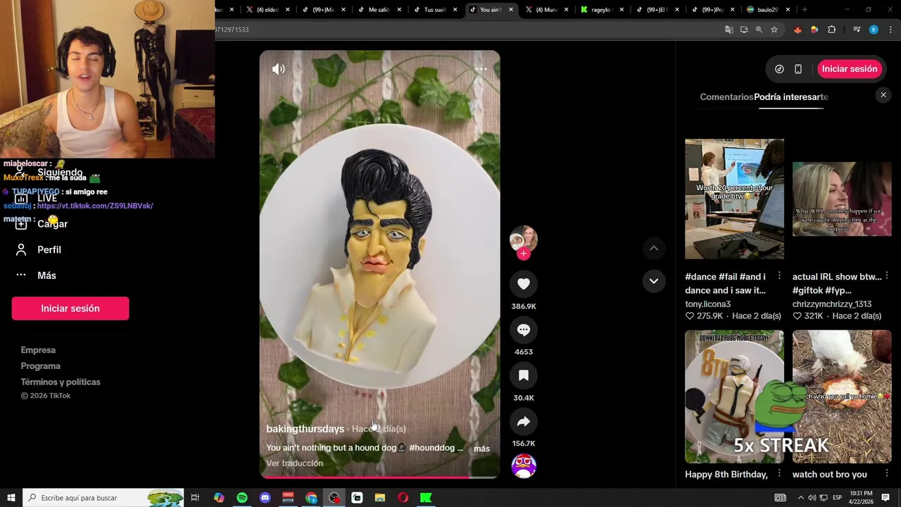Open the bakingthursdays username link
This screenshot has width=901, height=507.
coord(305,429)
